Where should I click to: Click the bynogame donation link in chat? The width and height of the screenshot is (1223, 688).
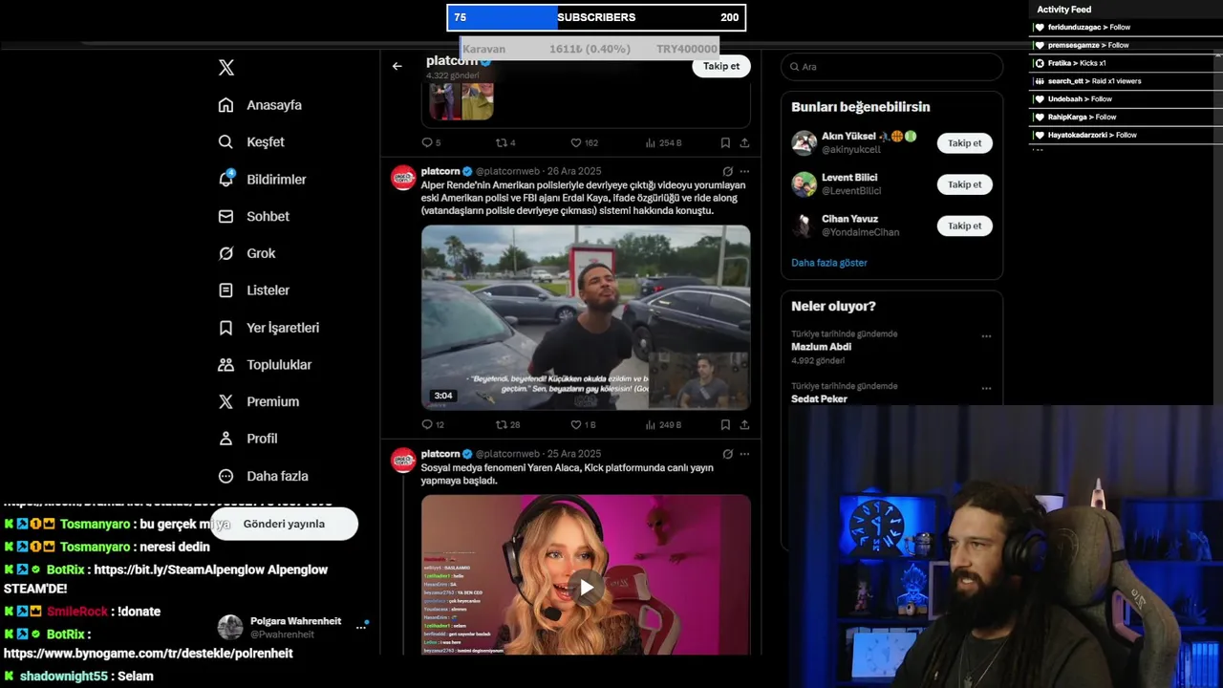point(148,654)
